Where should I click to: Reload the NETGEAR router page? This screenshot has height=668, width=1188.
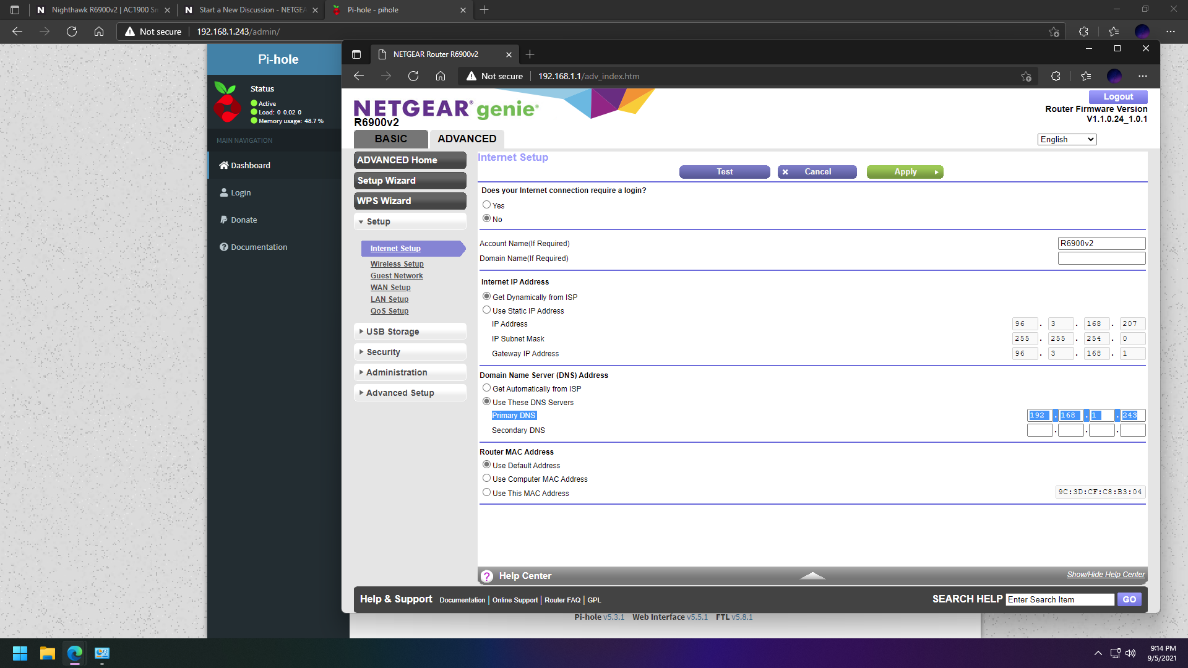point(413,76)
